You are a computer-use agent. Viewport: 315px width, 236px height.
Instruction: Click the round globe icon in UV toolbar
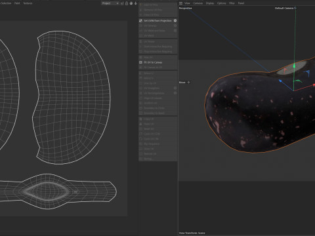131,3
